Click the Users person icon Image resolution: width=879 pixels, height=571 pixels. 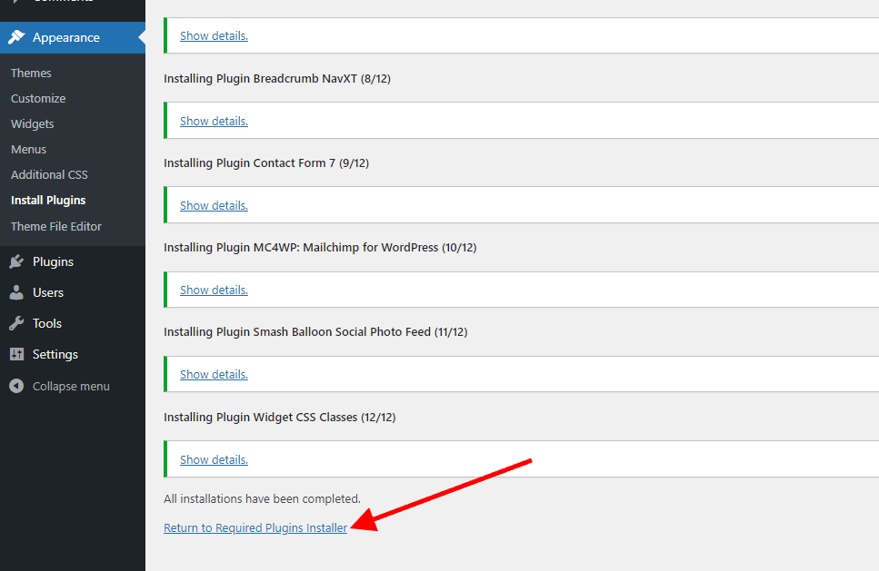coord(16,292)
